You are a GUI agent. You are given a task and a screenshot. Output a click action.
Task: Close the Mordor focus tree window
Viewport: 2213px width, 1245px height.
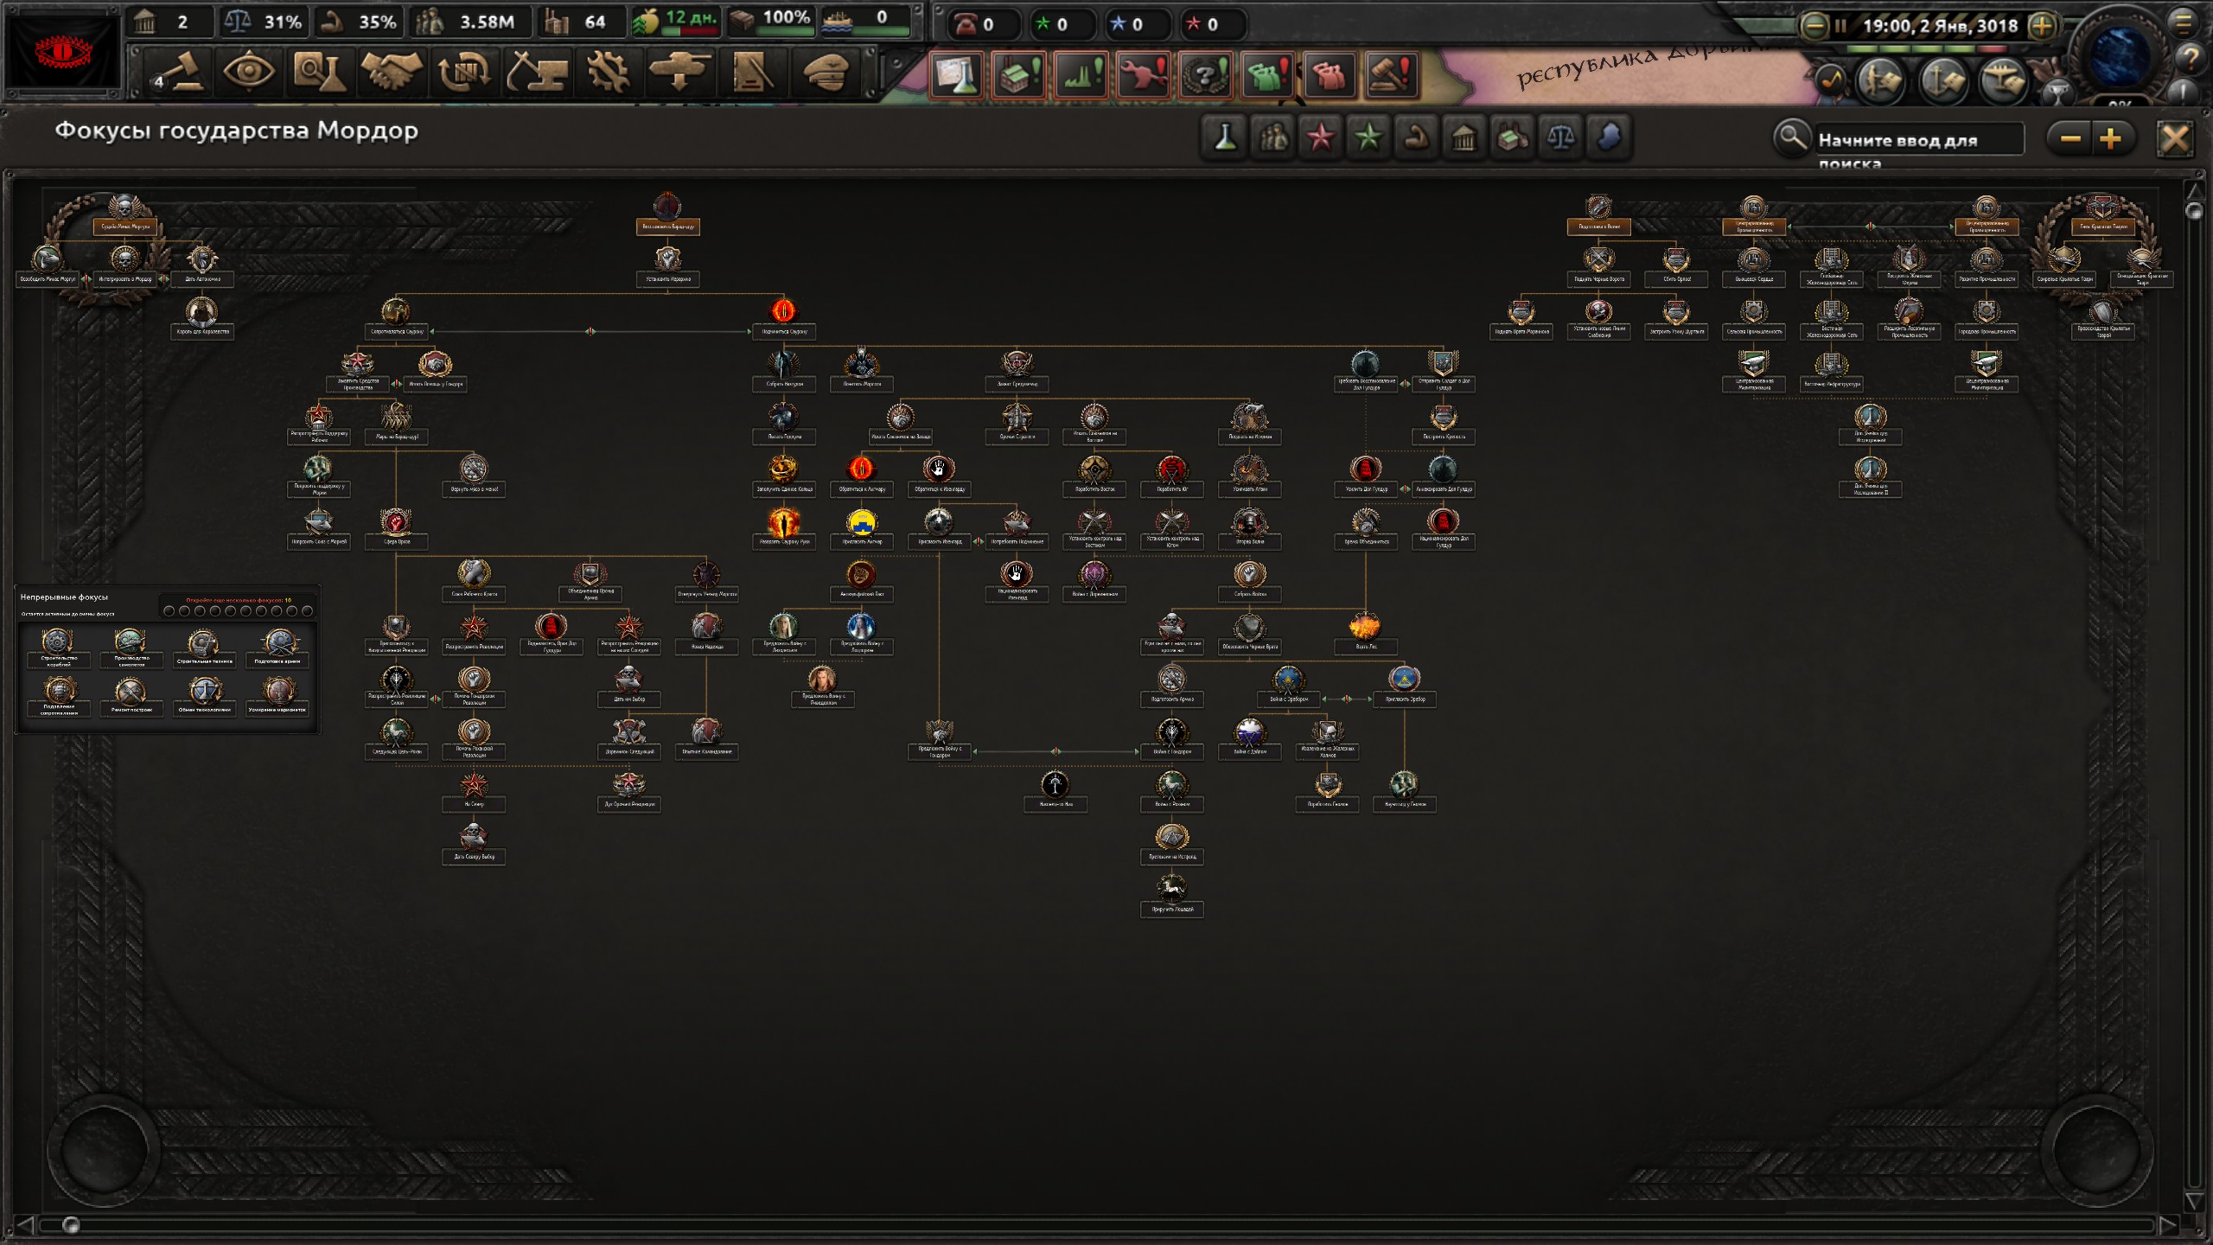(2175, 138)
